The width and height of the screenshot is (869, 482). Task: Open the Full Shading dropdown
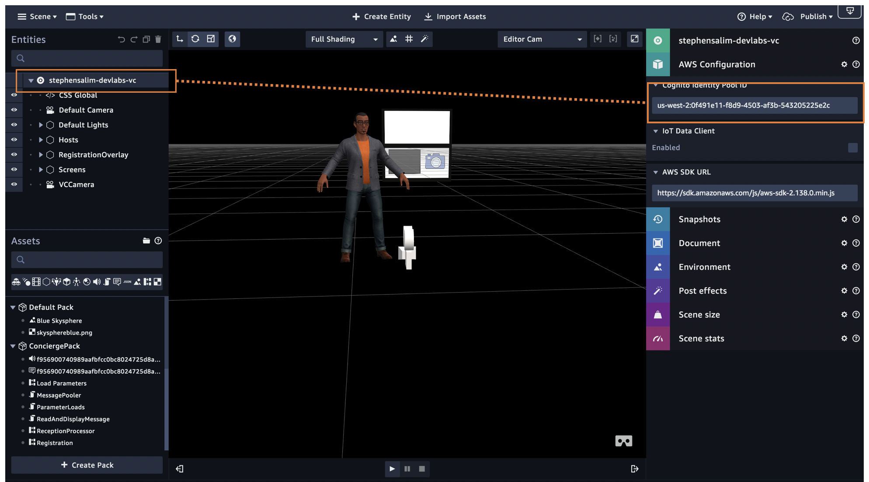(x=344, y=39)
